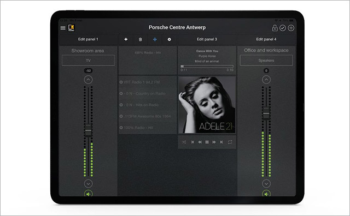
Task: Click the lock icon in the header
Action: (x=275, y=28)
